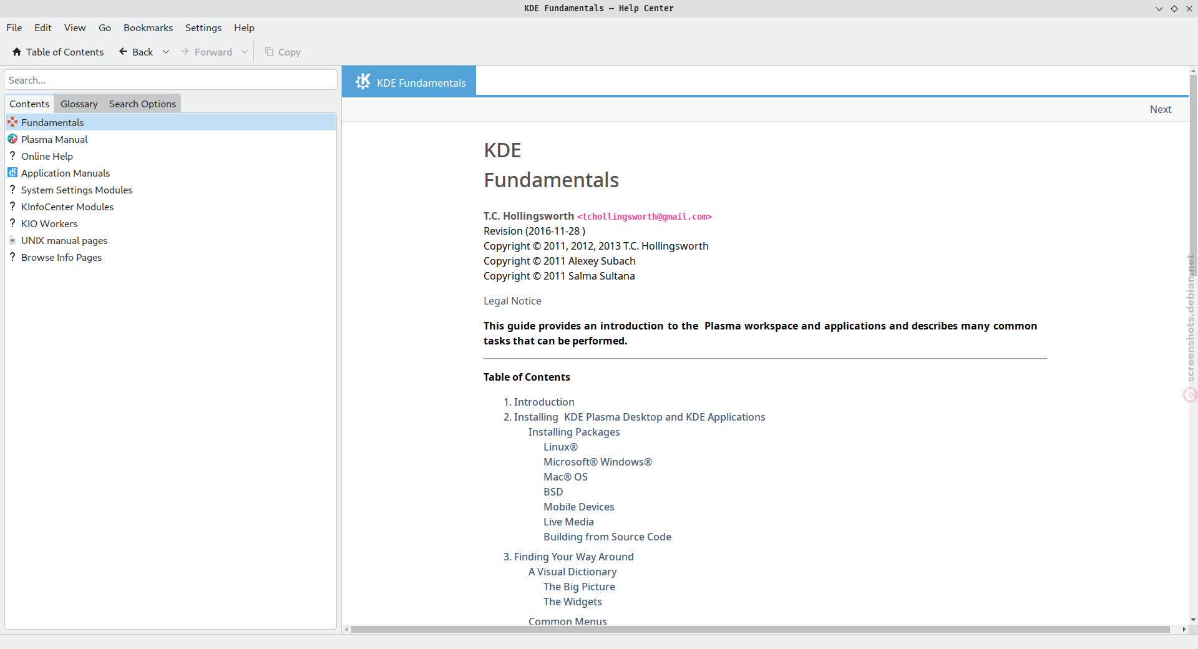Click the home icon for Table of Contents

point(17,52)
